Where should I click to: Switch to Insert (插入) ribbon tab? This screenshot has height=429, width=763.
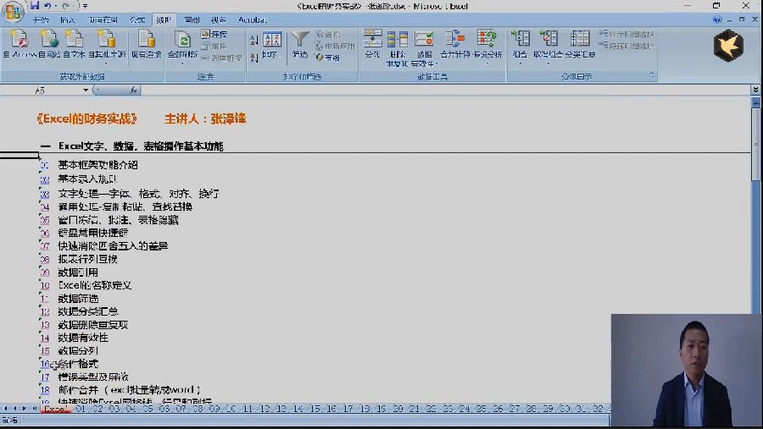[68, 20]
